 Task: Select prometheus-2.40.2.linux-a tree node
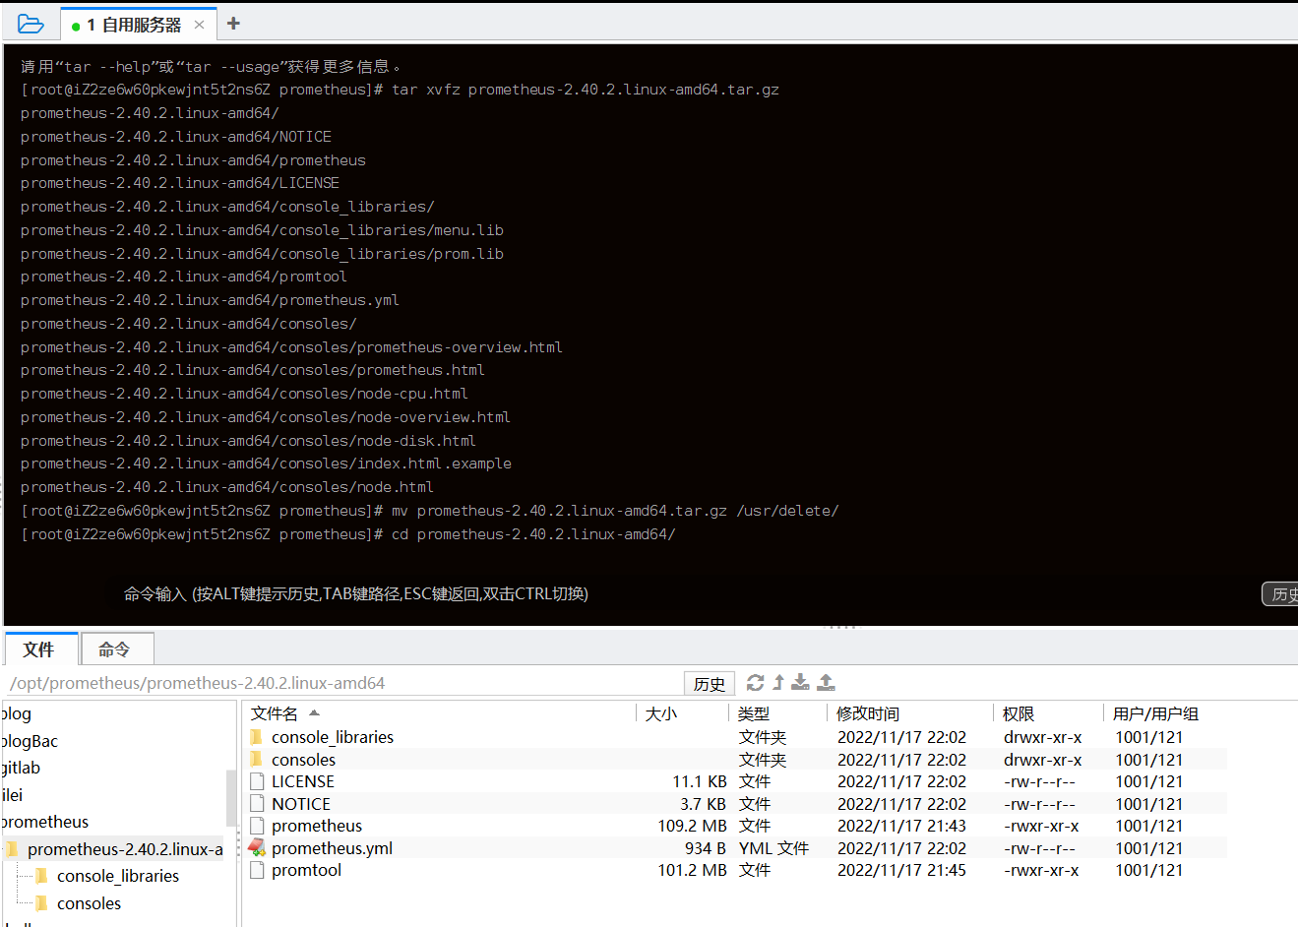point(125,849)
